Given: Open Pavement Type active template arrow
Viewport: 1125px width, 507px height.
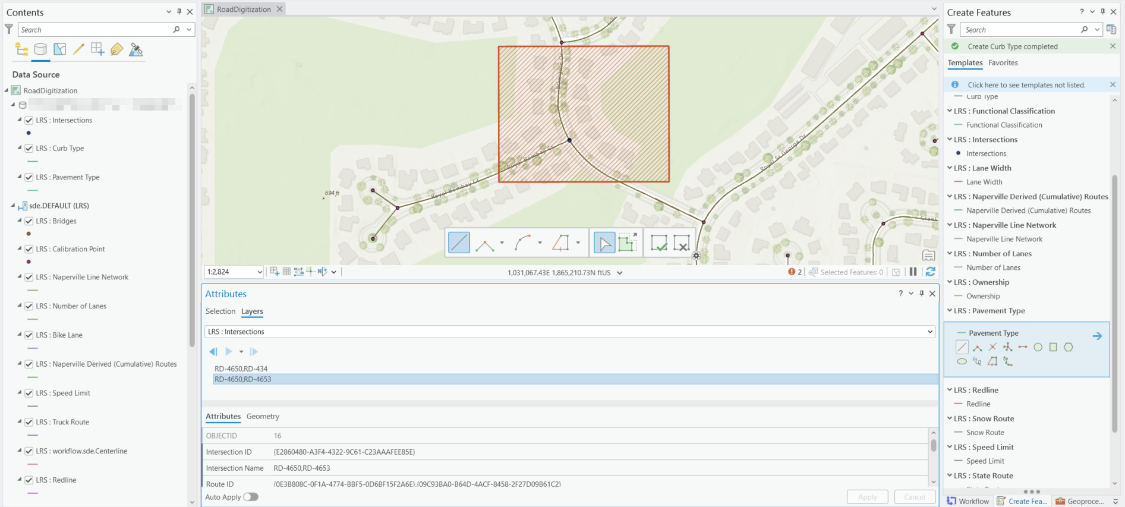Looking at the screenshot, I should [1097, 336].
